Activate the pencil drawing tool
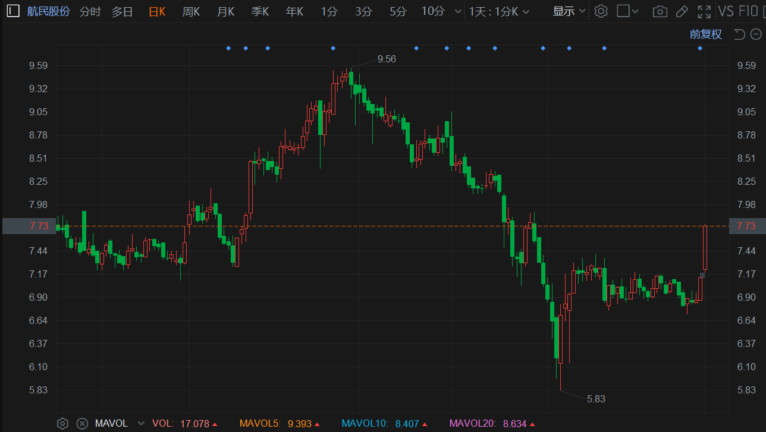Image resolution: width=766 pixels, height=432 pixels. coord(682,11)
